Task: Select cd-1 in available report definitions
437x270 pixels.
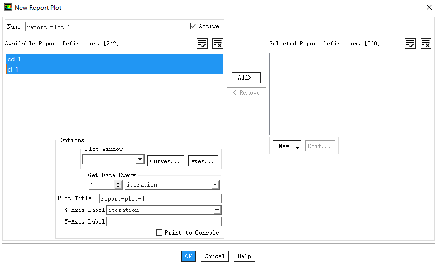Action: click(x=114, y=59)
